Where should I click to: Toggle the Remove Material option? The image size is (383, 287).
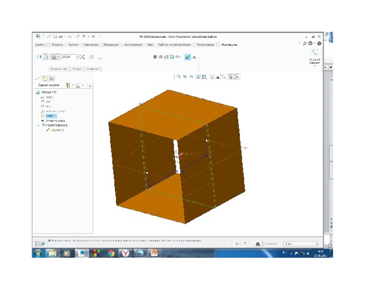(x=92, y=57)
